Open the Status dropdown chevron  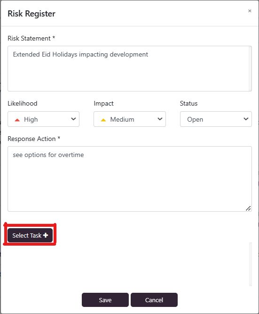point(246,119)
